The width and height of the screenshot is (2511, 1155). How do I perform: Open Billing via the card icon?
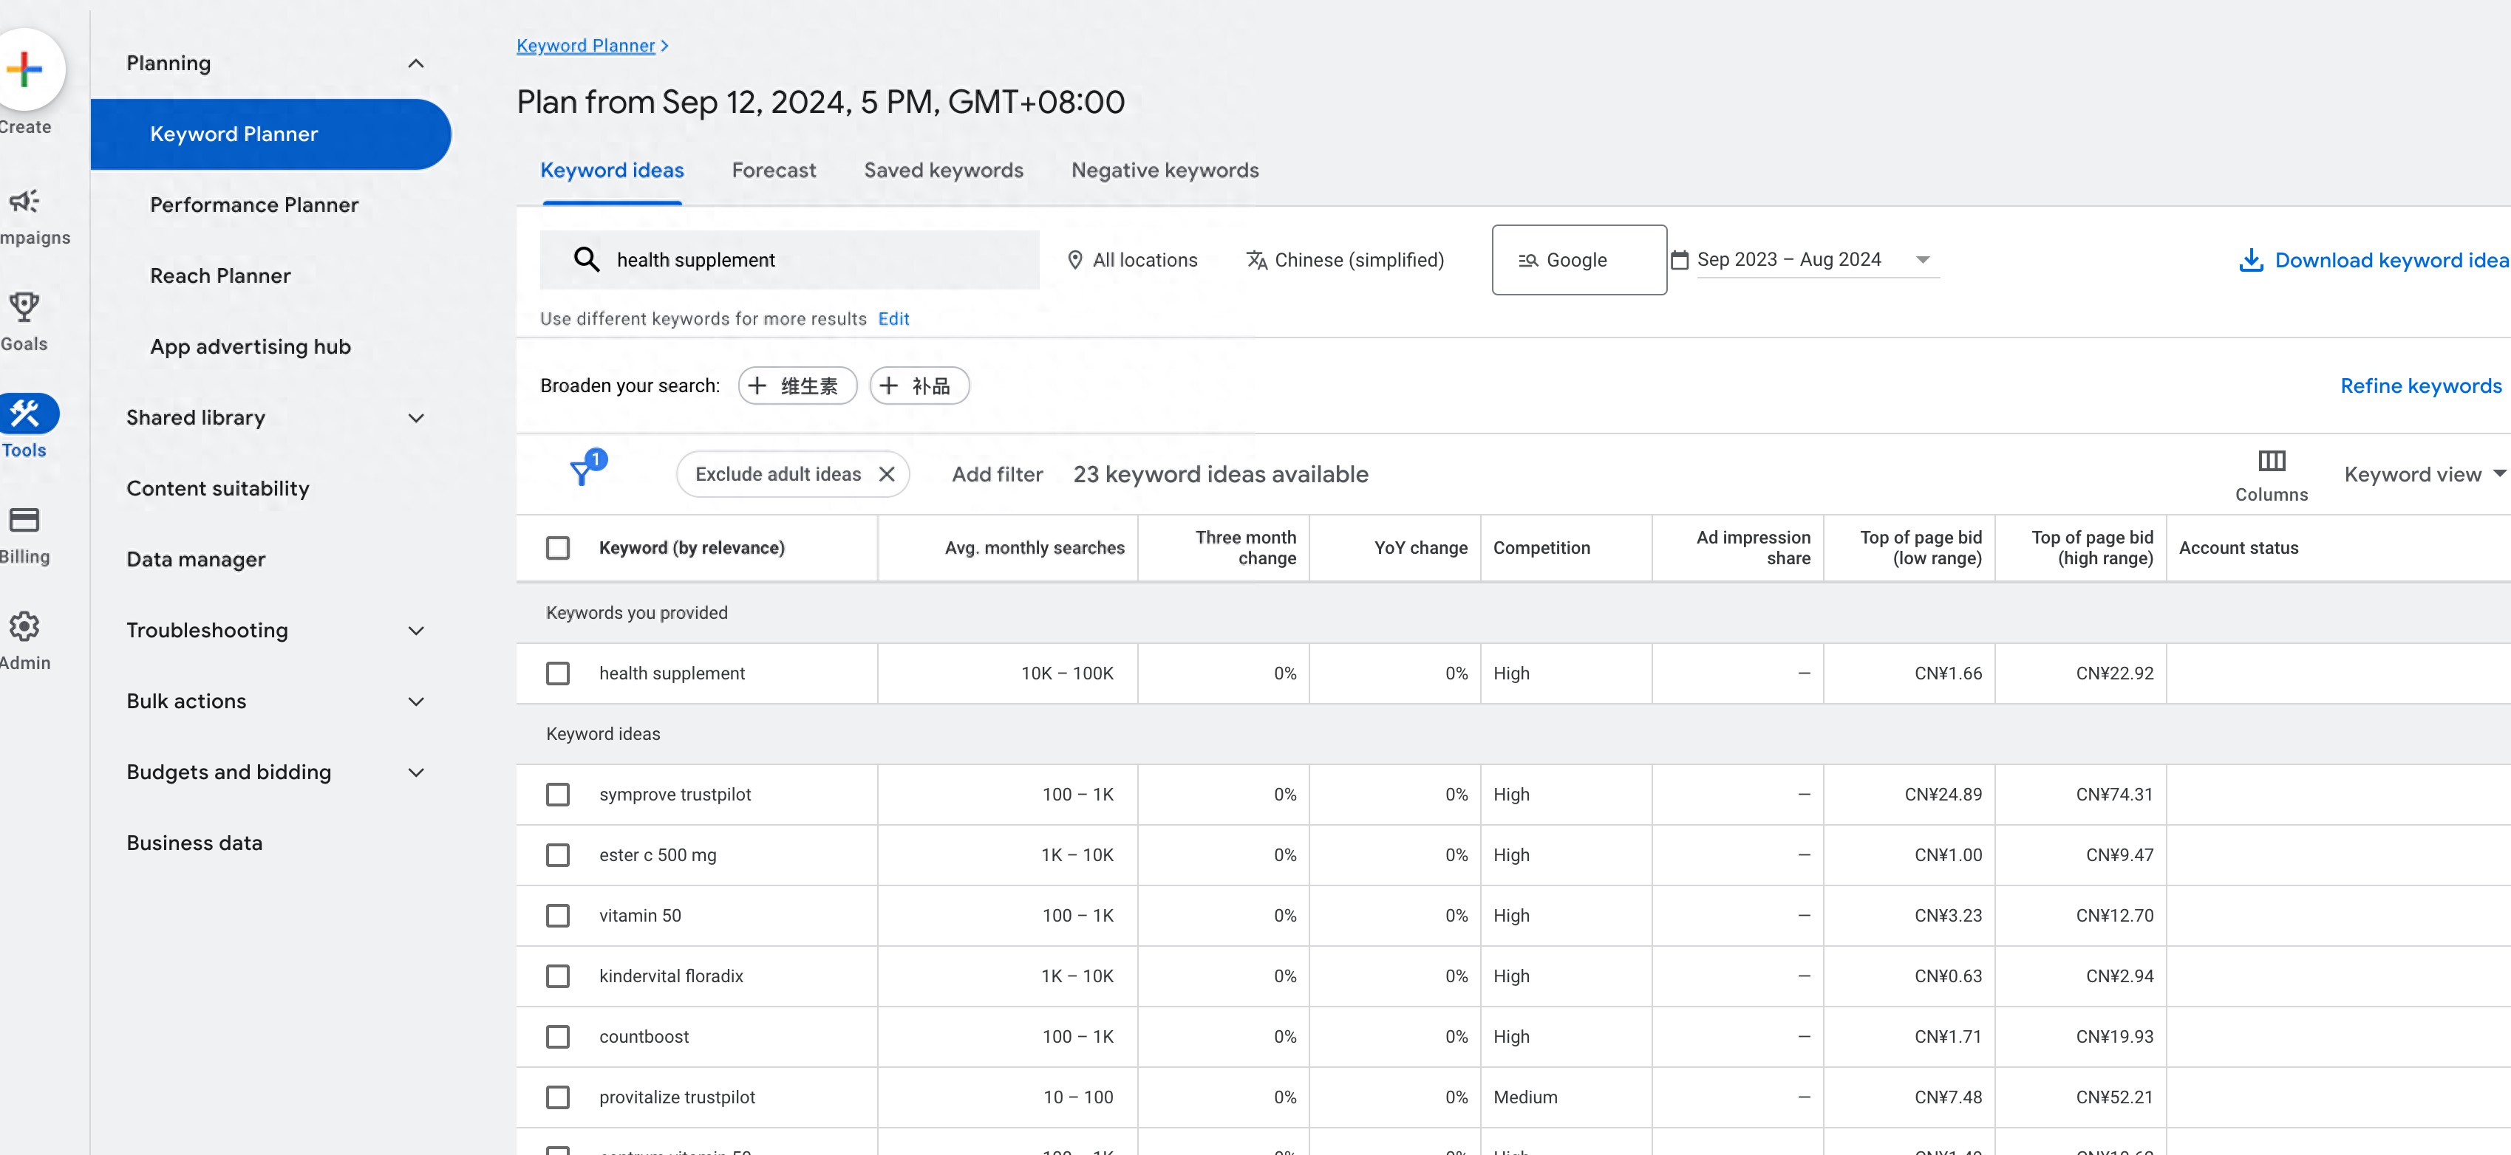pos(24,520)
